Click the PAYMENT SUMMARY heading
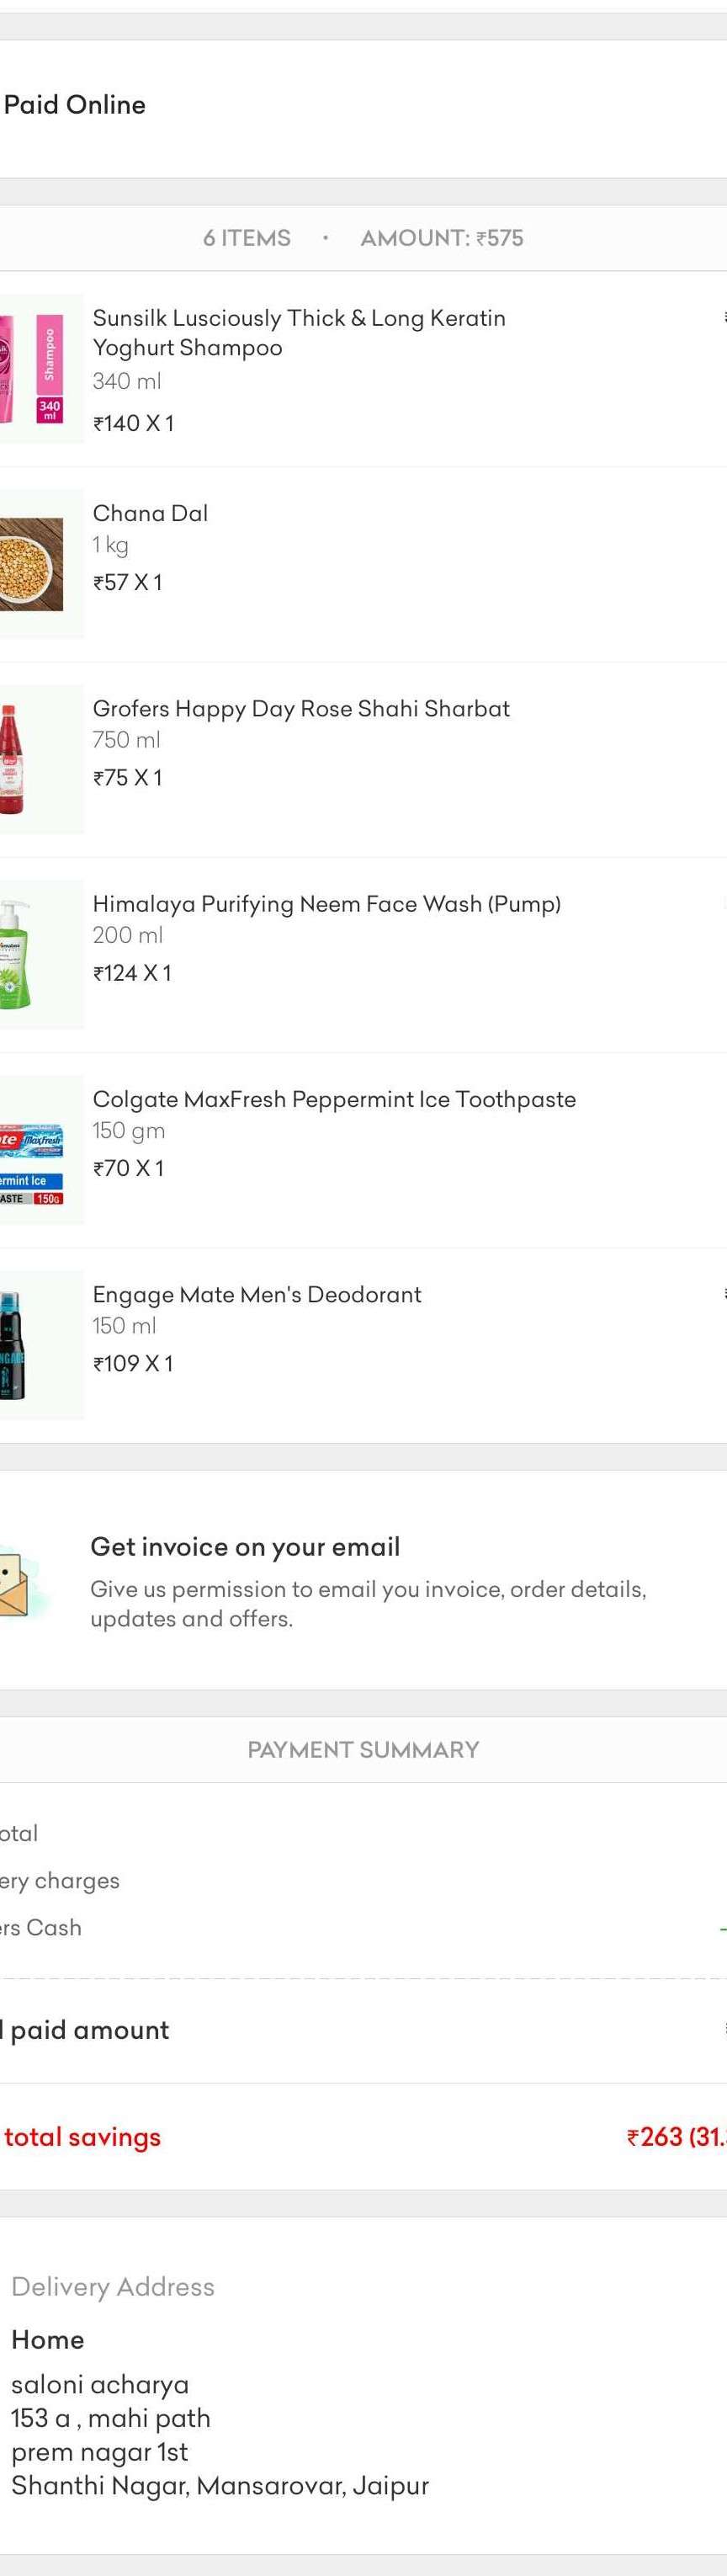This screenshot has width=727, height=2576. 363,1750
